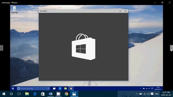Click 'Ask me anything' search box in photo
173x97 pixels.
pyautogui.click(x=33, y=88)
